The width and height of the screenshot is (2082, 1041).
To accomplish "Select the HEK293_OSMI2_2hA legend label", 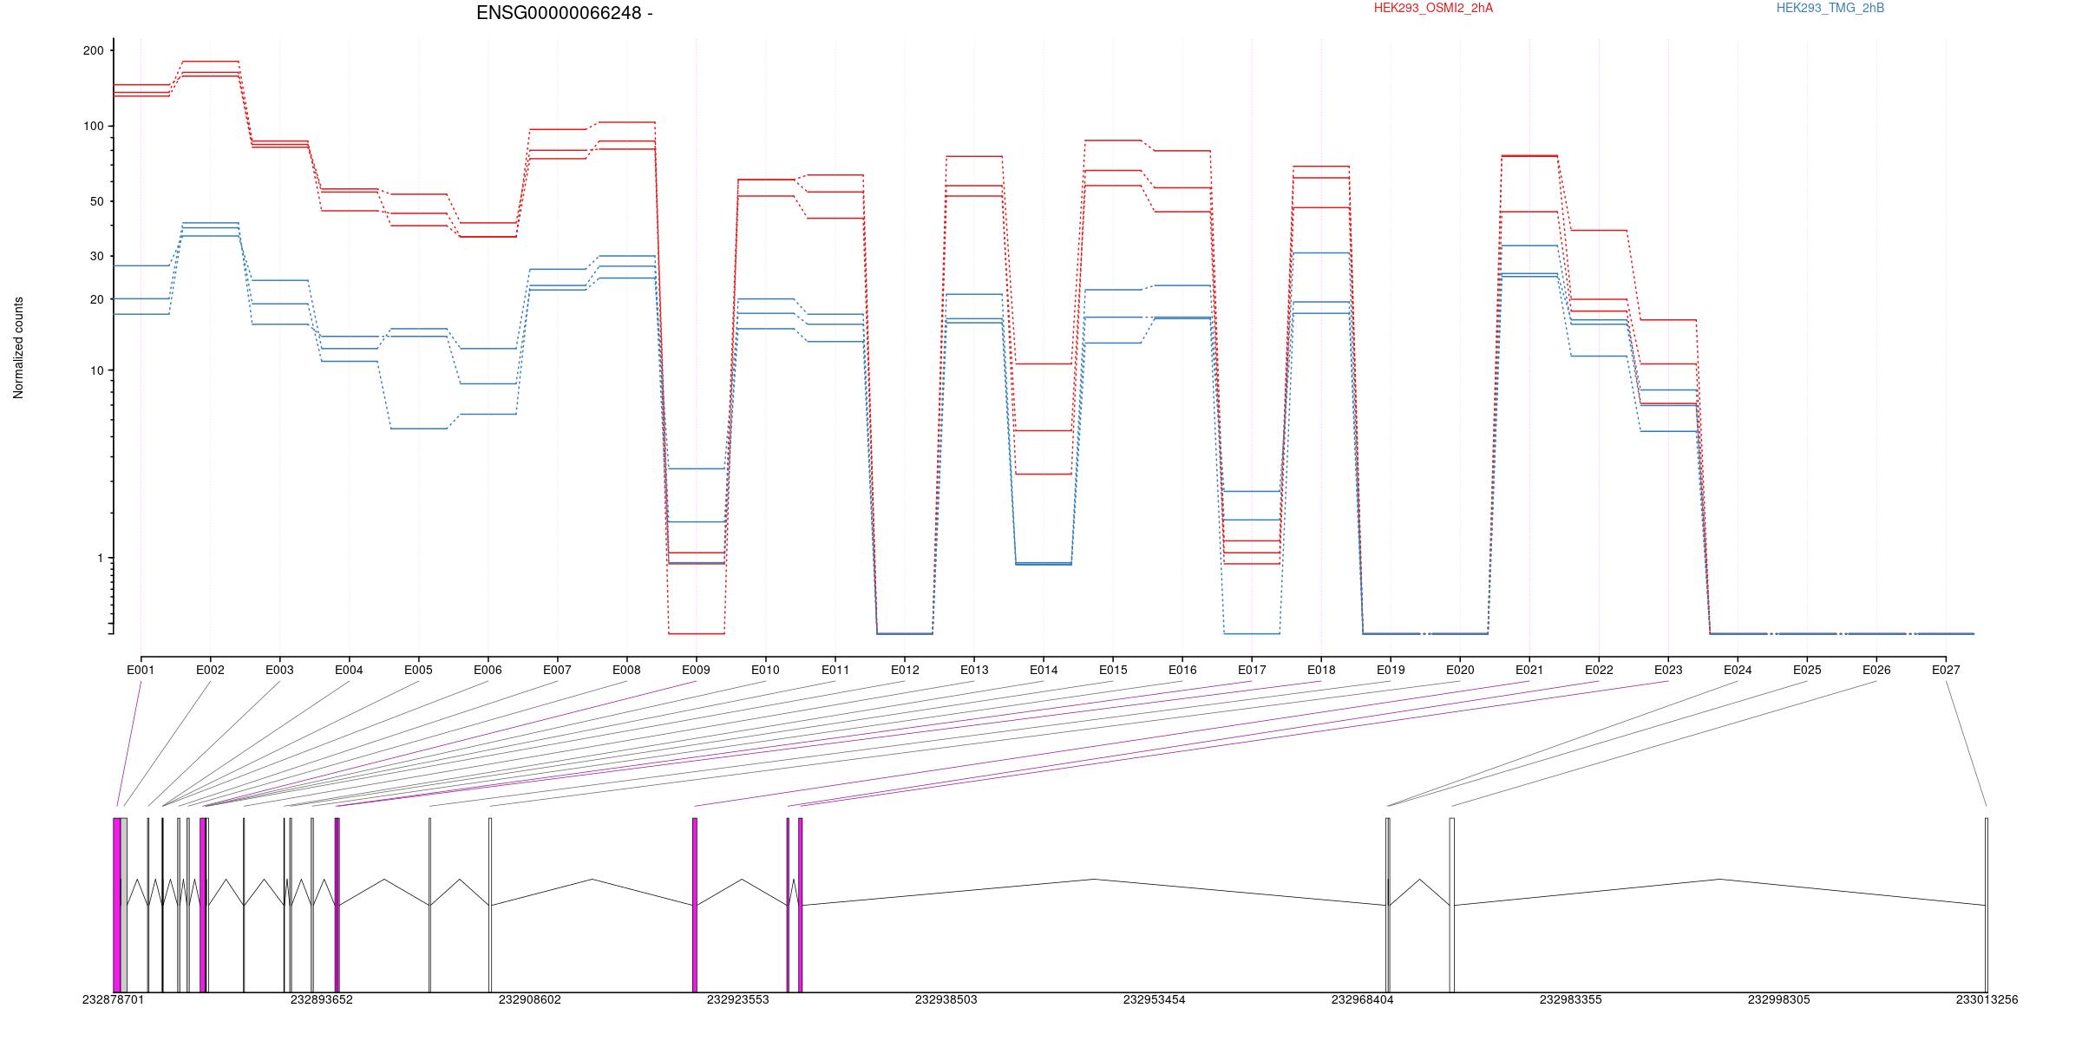I will [1433, 8].
